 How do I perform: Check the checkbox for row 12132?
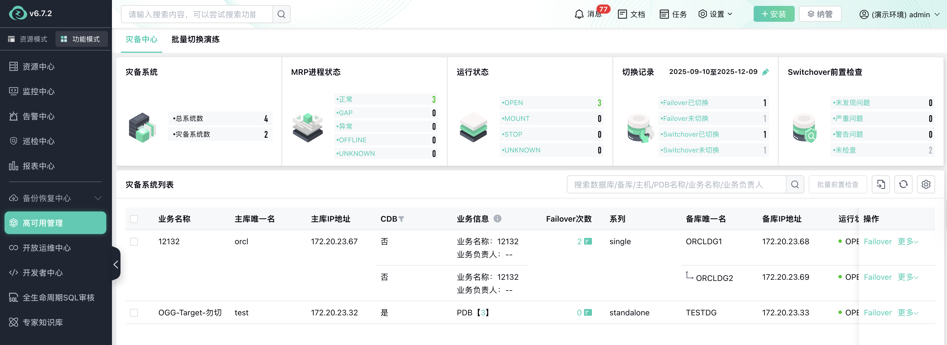[x=134, y=241]
